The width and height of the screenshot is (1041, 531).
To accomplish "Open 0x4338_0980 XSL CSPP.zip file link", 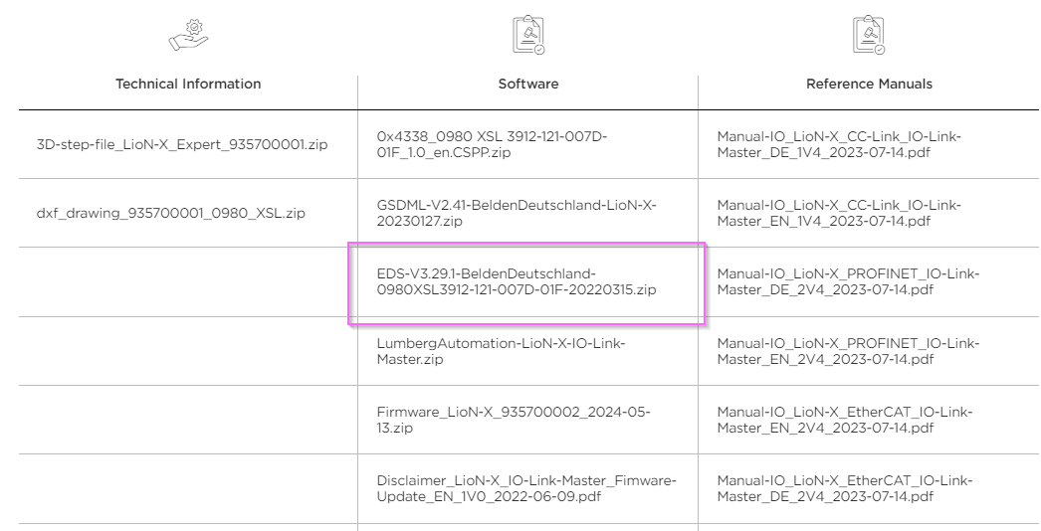I will (x=492, y=145).
